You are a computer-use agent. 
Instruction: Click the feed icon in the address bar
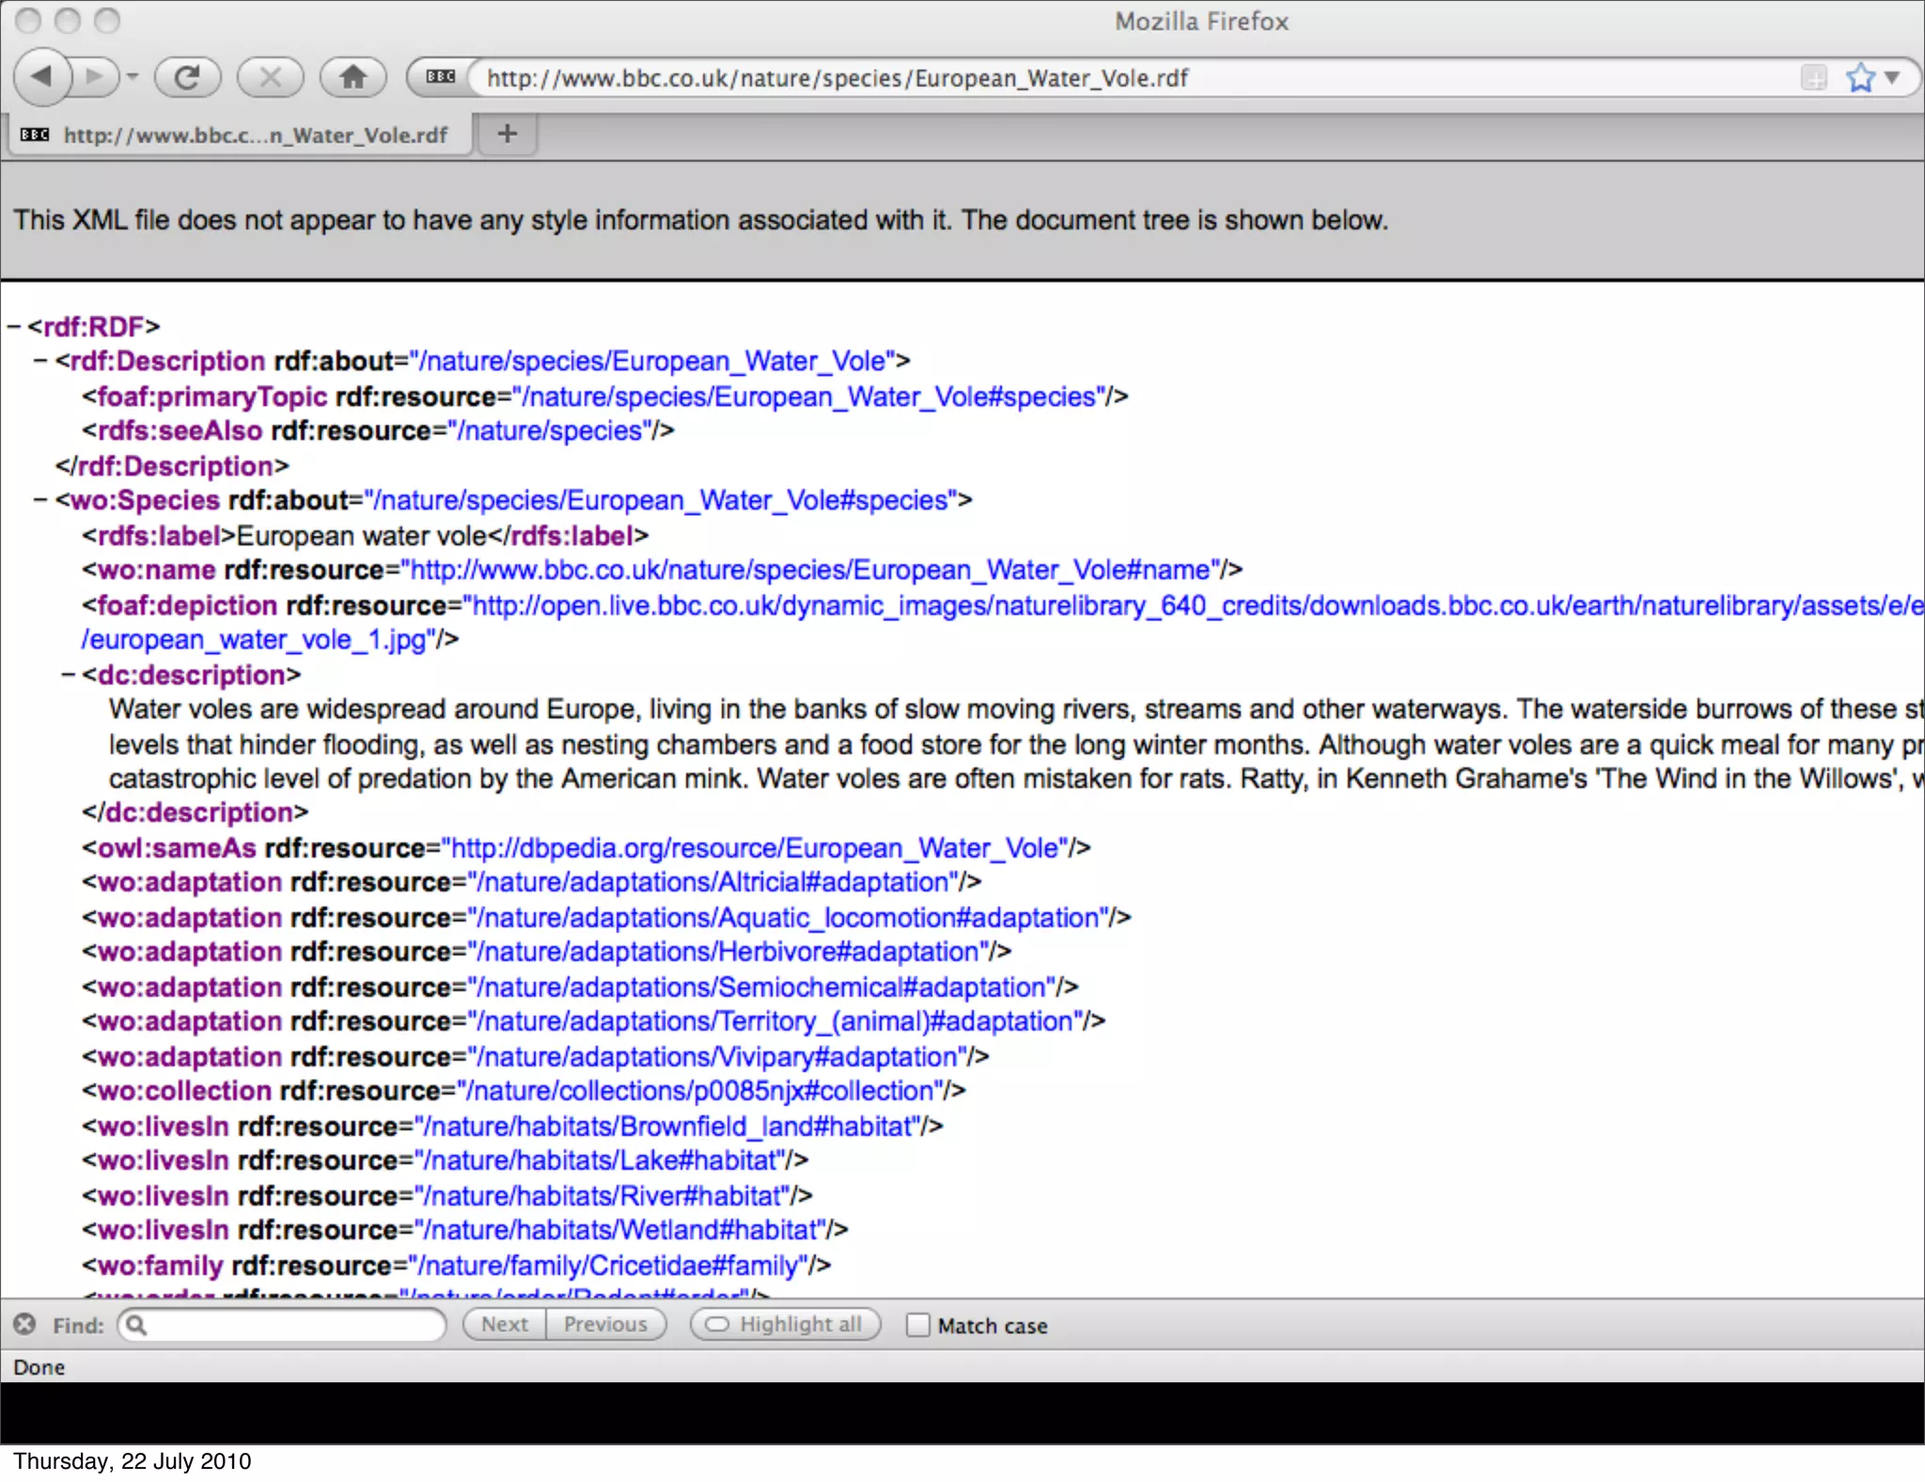pyautogui.click(x=1813, y=77)
